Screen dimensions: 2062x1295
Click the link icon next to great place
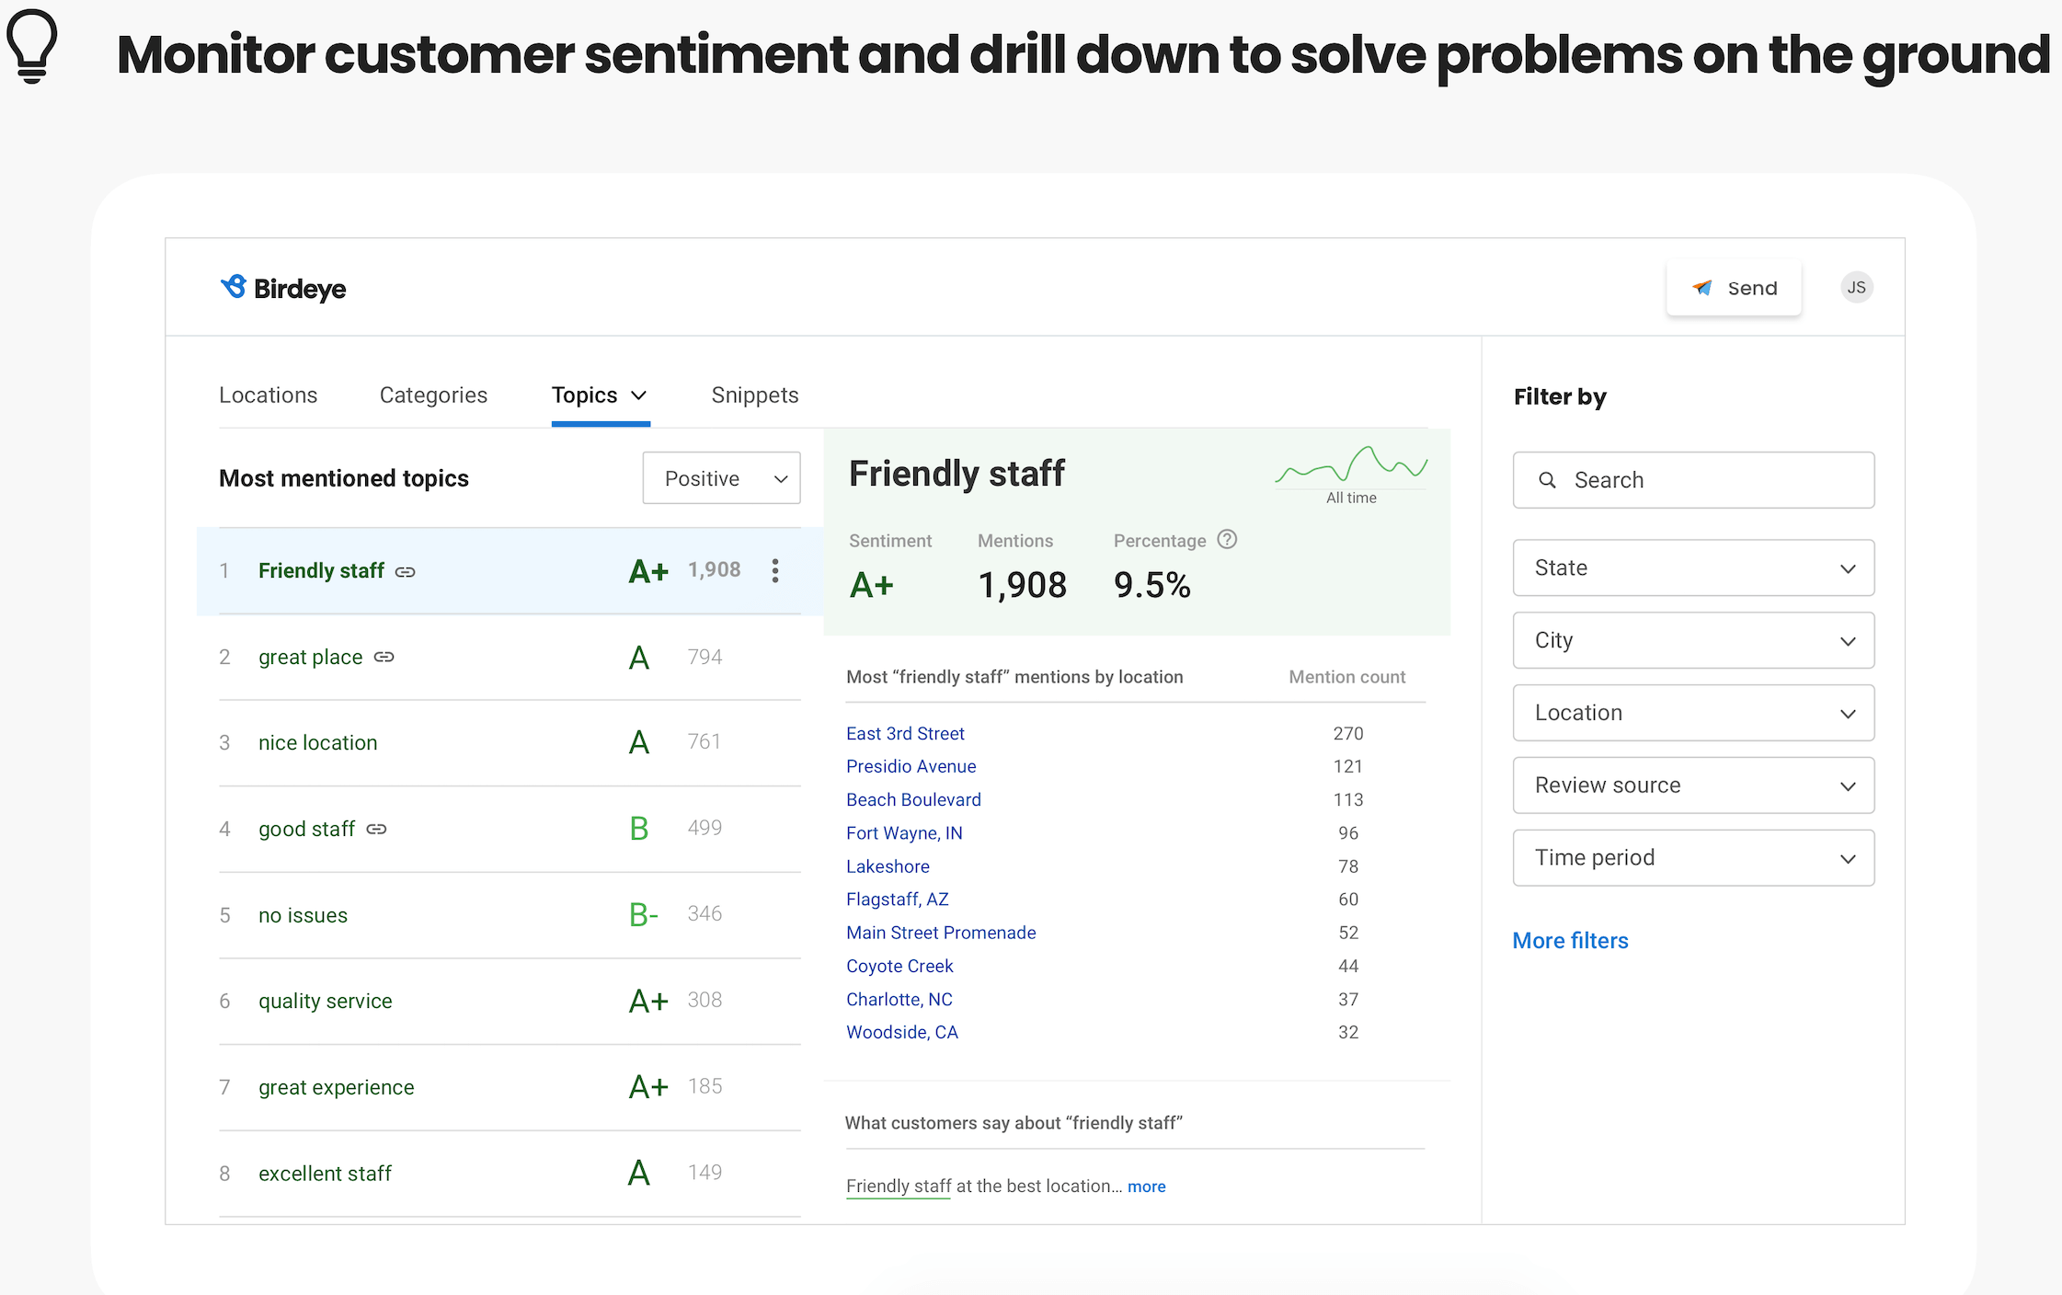[x=384, y=657]
